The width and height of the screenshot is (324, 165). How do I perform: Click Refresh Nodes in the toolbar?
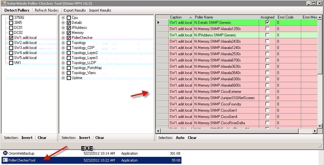[x=46, y=10]
